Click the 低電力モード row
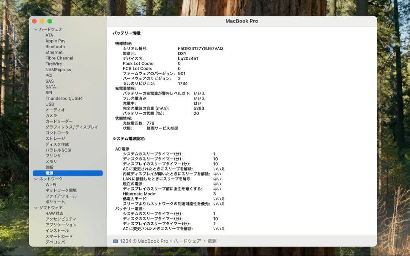Viewport: 410px width, 256px height. (x=173, y=199)
